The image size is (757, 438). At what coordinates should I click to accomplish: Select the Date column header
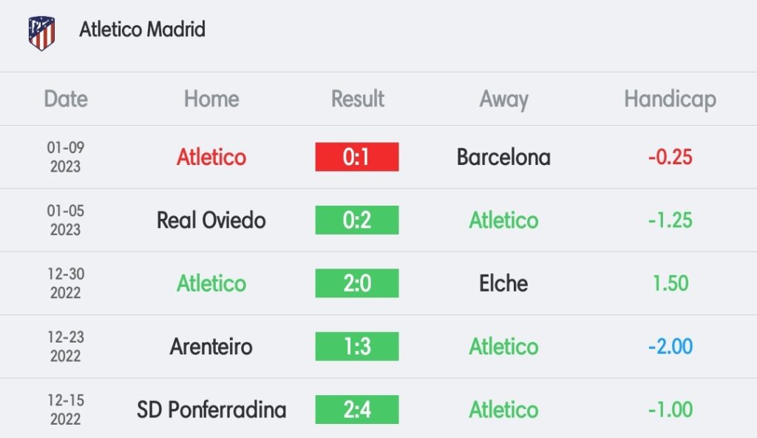66,98
